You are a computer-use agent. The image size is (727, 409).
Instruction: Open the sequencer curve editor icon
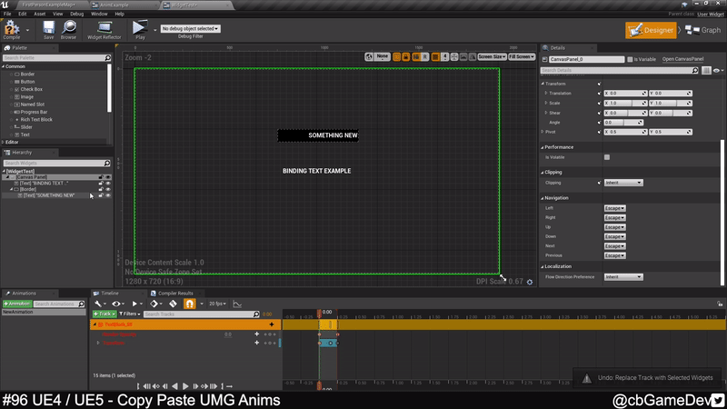(237, 304)
